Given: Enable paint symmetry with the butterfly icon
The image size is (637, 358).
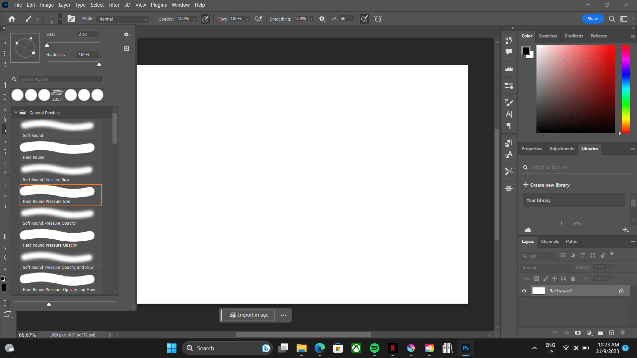Looking at the screenshot, I should tap(378, 19).
